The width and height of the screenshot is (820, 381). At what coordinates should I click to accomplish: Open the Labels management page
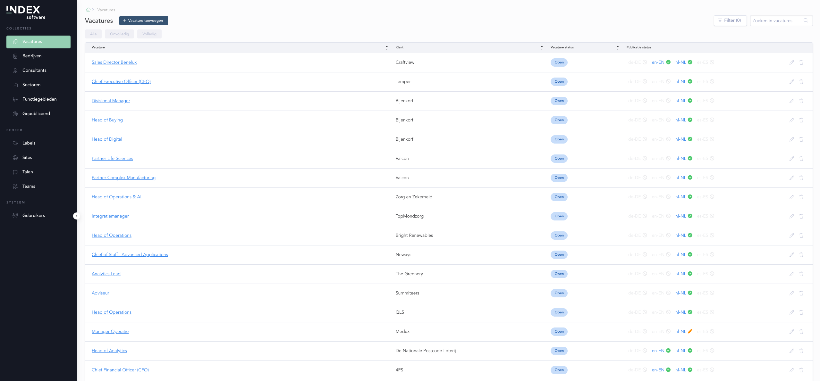(29, 143)
